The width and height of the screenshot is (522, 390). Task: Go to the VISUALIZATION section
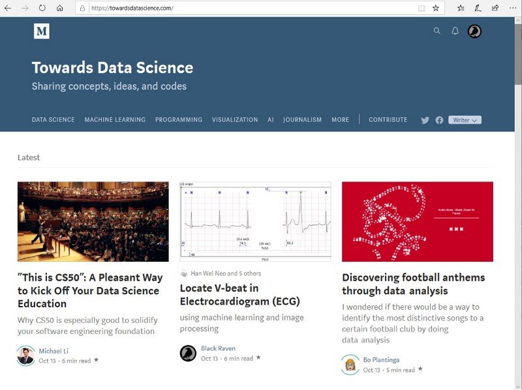coord(235,120)
